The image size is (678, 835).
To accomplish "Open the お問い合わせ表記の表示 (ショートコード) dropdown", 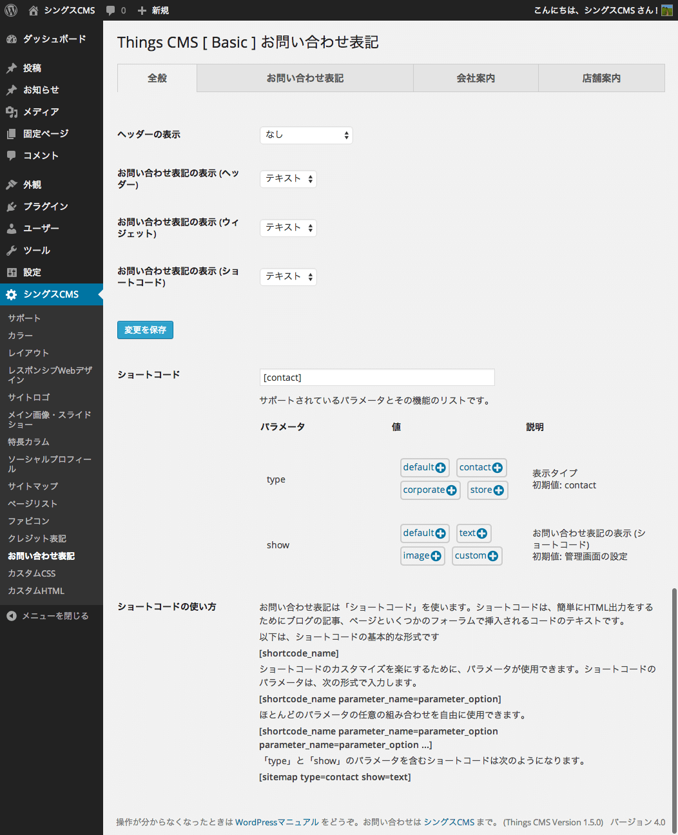I will (x=288, y=277).
